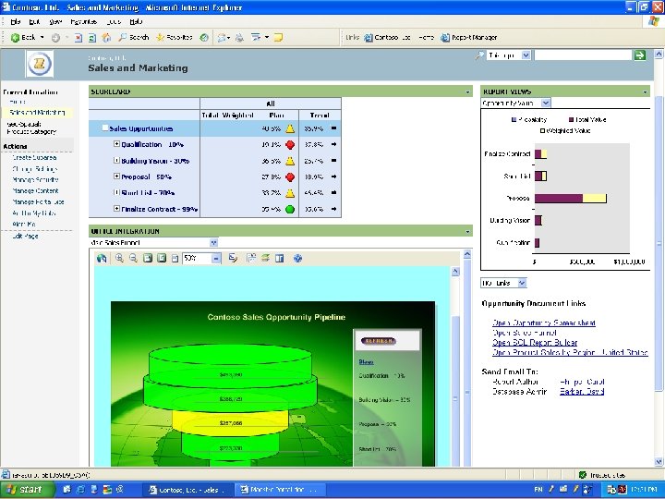Screen dimensions: 665x499
Task: Click the Proposal bar in the chart
Action: [571, 198]
